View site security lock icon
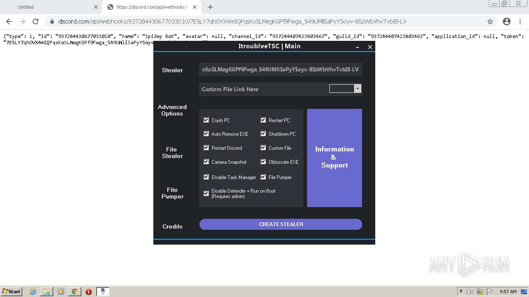The image size is (529, 297). click(52, 21)
